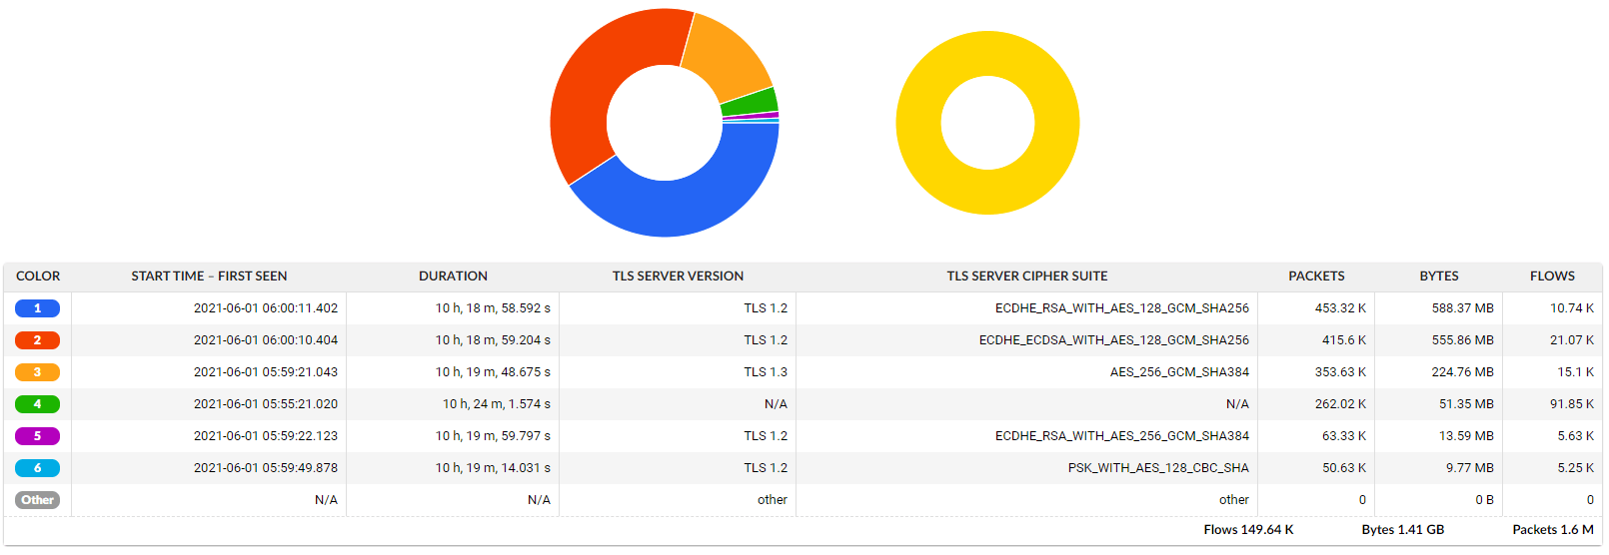This screenshot has height=555, width=1609.
Task: Click the purple color badge 5
Action: pyautogui.click(x=37, y=436)
